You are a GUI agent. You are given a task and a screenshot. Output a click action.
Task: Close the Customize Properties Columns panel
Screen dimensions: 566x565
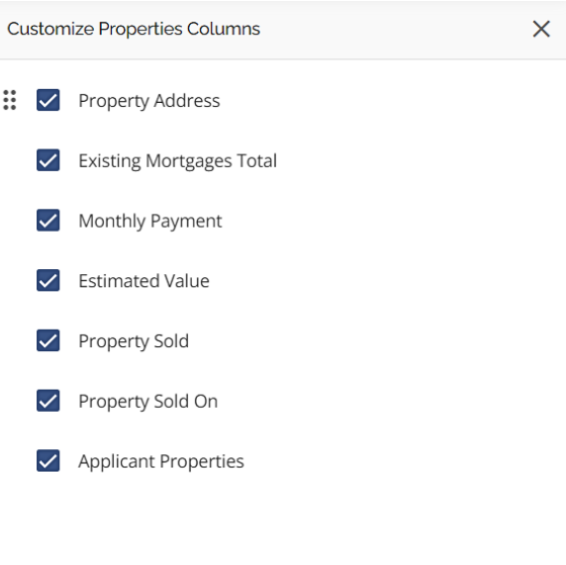[541, 29]
